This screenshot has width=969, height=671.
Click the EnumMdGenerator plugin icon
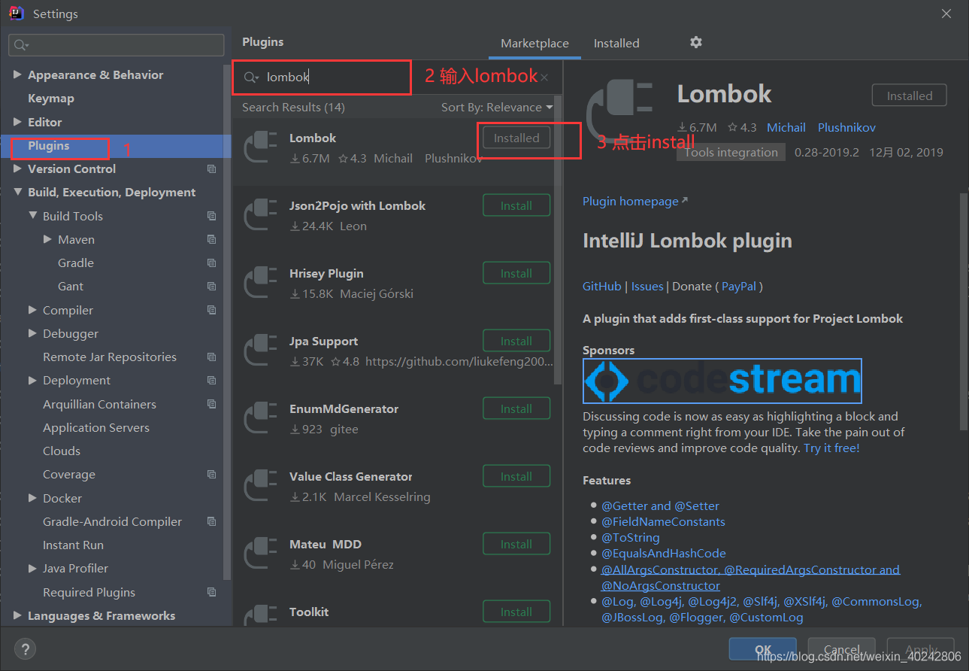coord(260,418)
